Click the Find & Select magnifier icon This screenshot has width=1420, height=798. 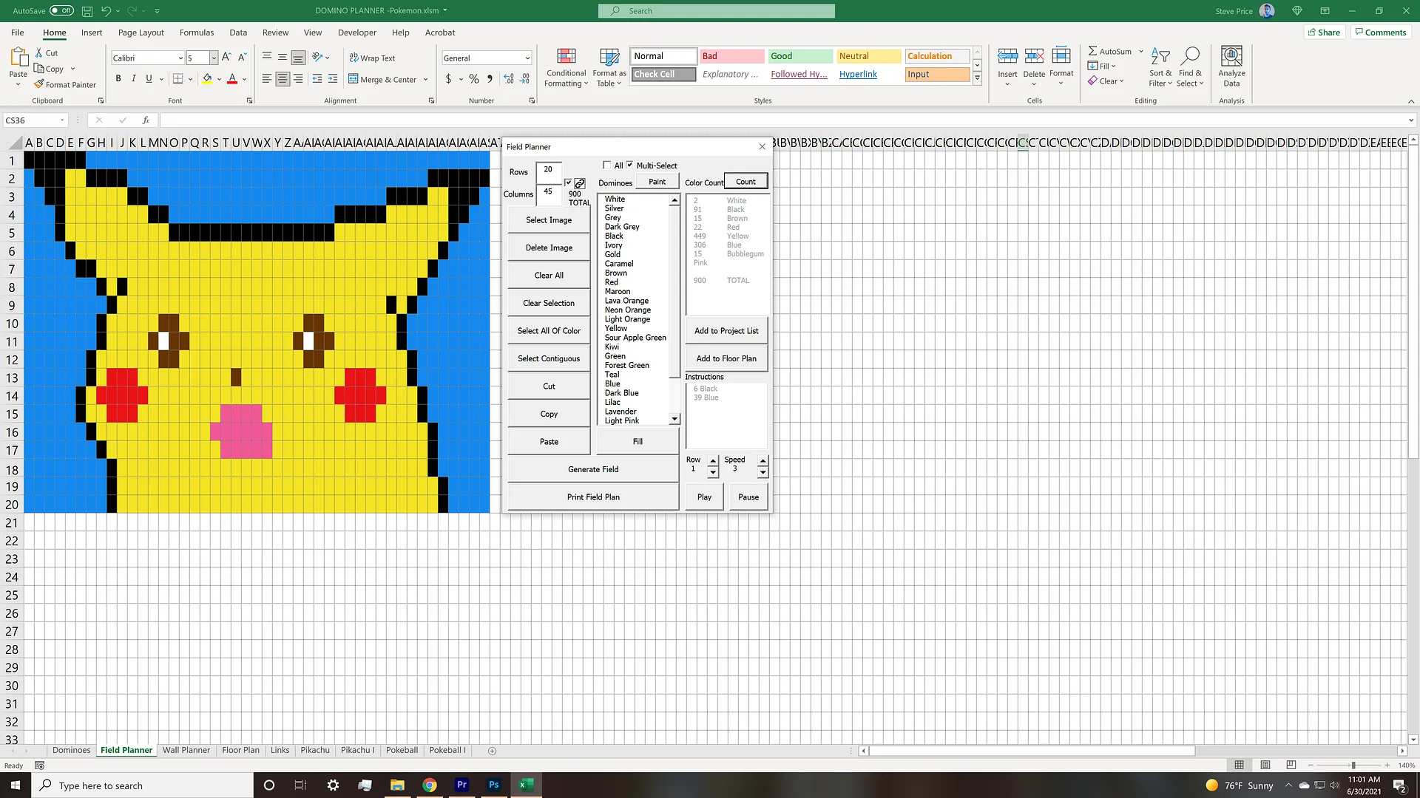point(1191,57)
